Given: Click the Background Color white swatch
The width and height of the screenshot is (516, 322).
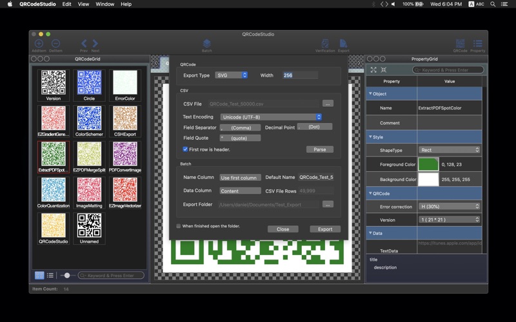Looking at the screenshot, I should [428, 180].
